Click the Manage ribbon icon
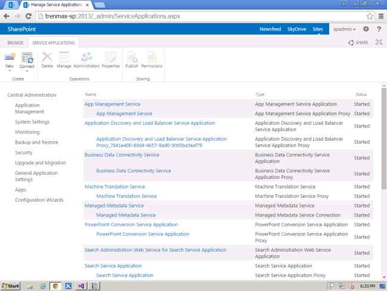Screen dimensions: 387x291 point(64,57)
